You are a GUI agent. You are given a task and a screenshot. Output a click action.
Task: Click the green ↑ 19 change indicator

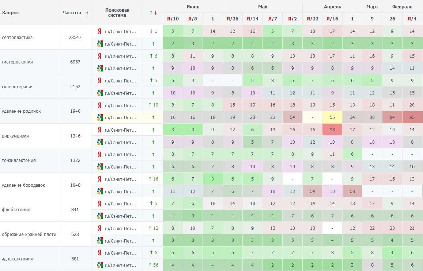pyautogui.click(x=153, y=105)
